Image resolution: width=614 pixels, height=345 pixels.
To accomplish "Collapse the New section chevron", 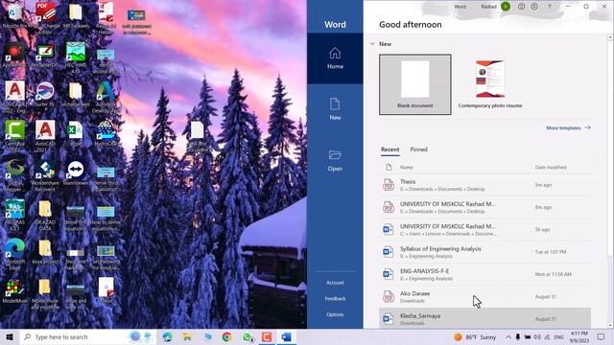I will pyautogui.click(x=372, y=44).
